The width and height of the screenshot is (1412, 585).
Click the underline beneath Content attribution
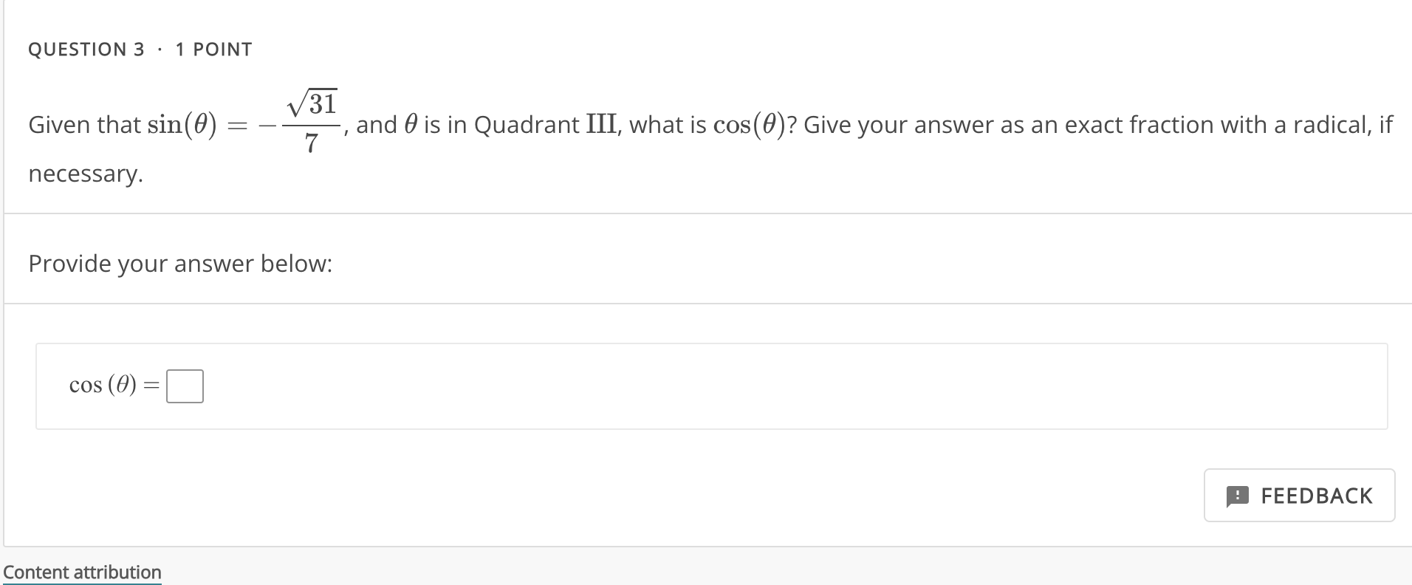pos(83,583)
